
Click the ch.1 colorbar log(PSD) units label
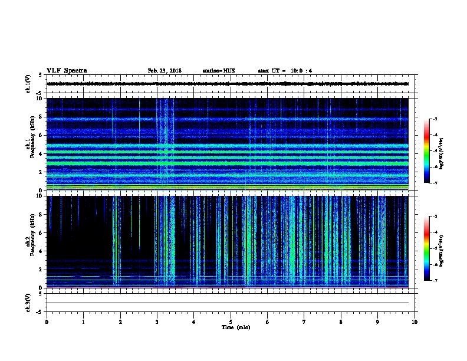coord(441,153)
